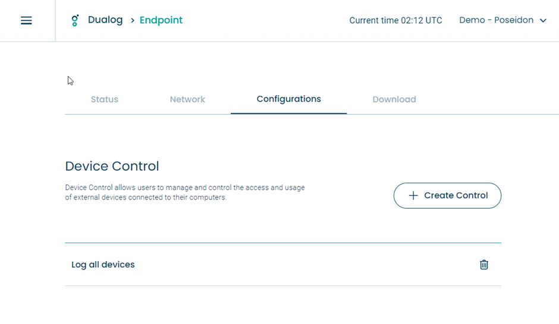Image resolution: width=559 pixels, height=324 pixels.
Task: Open the hamburger navigation menu
Action: tap(26, 20)
